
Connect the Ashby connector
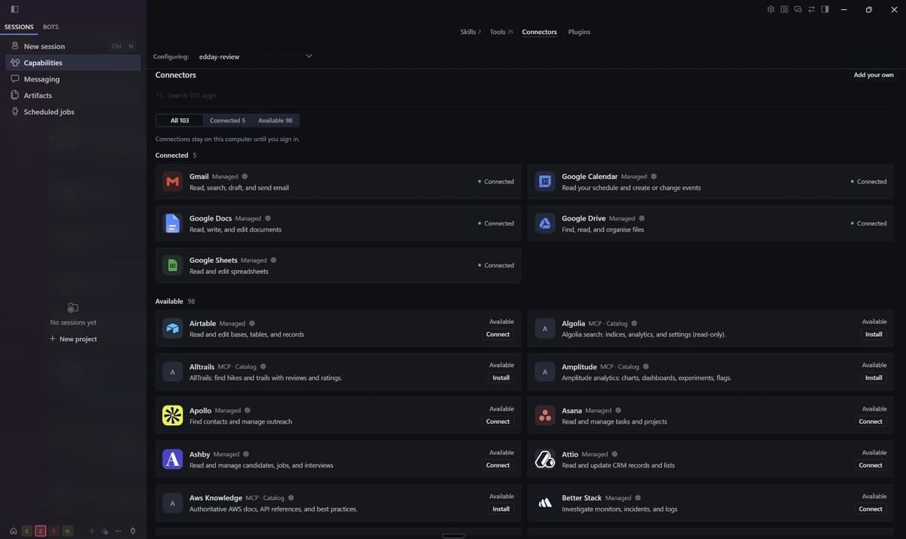click(498, 465)
